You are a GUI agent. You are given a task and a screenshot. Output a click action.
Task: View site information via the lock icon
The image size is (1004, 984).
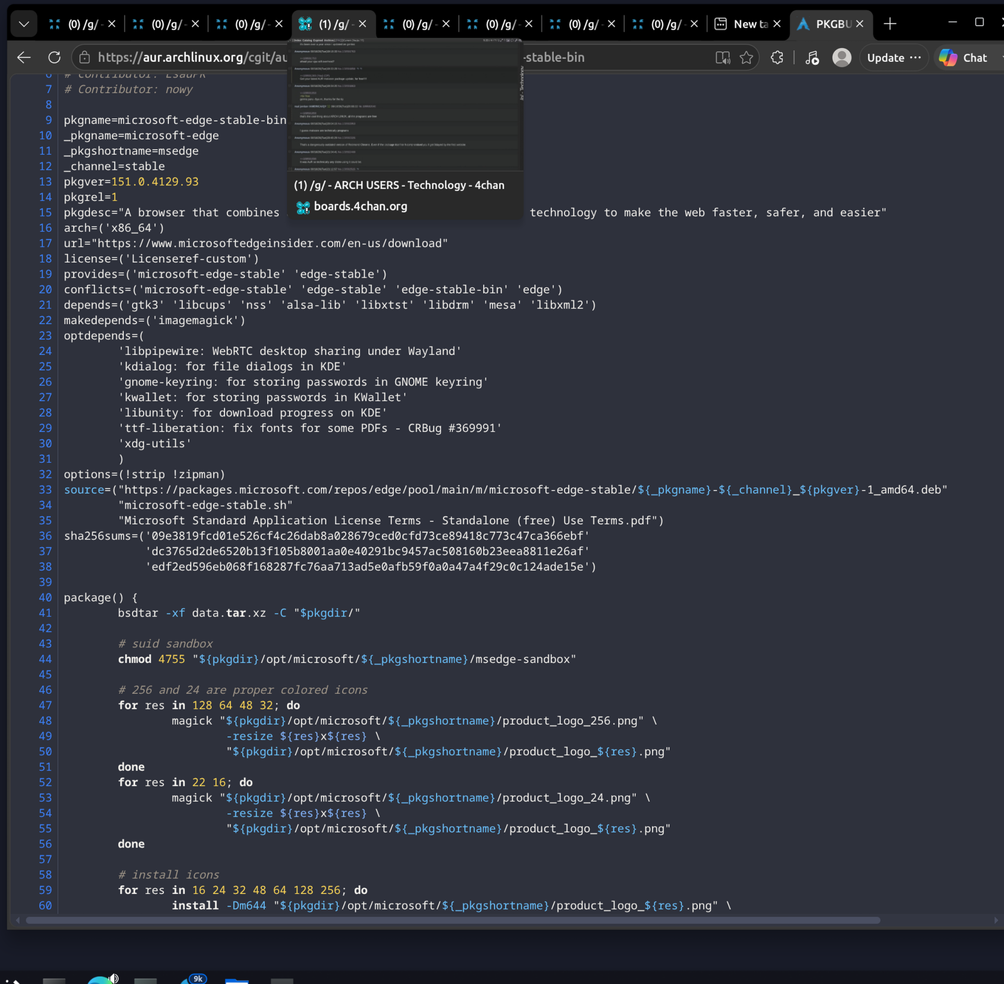[x=84, y=57]
